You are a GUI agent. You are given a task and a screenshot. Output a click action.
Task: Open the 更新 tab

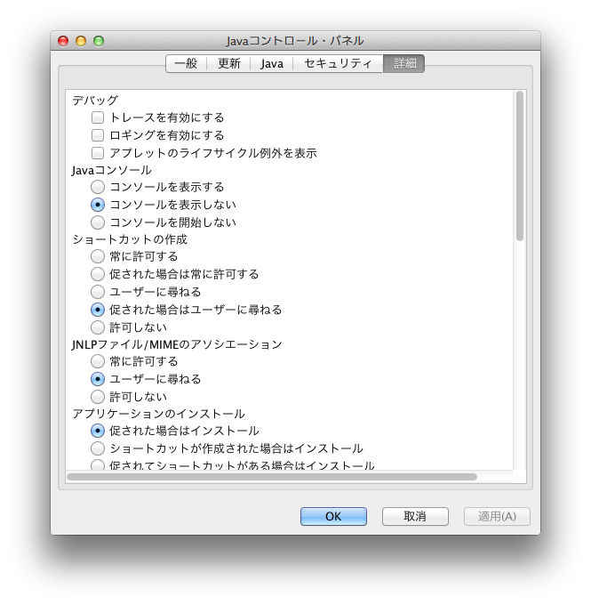coord(228,63)
